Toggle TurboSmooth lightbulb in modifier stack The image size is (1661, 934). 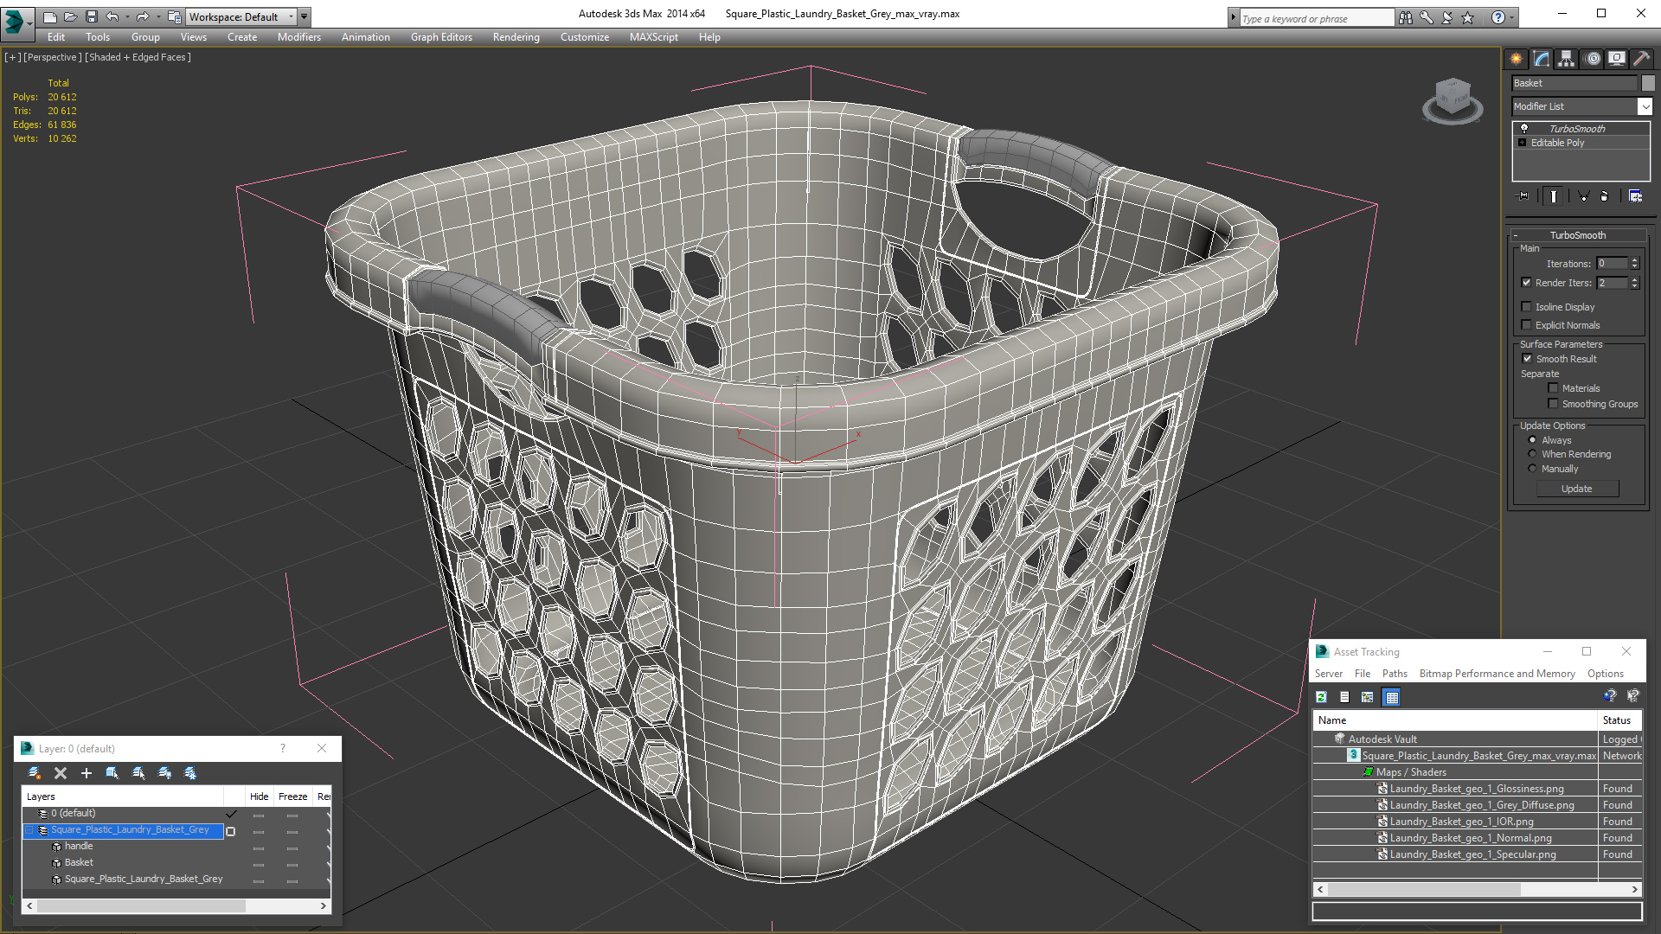[x=1524, y=128]
